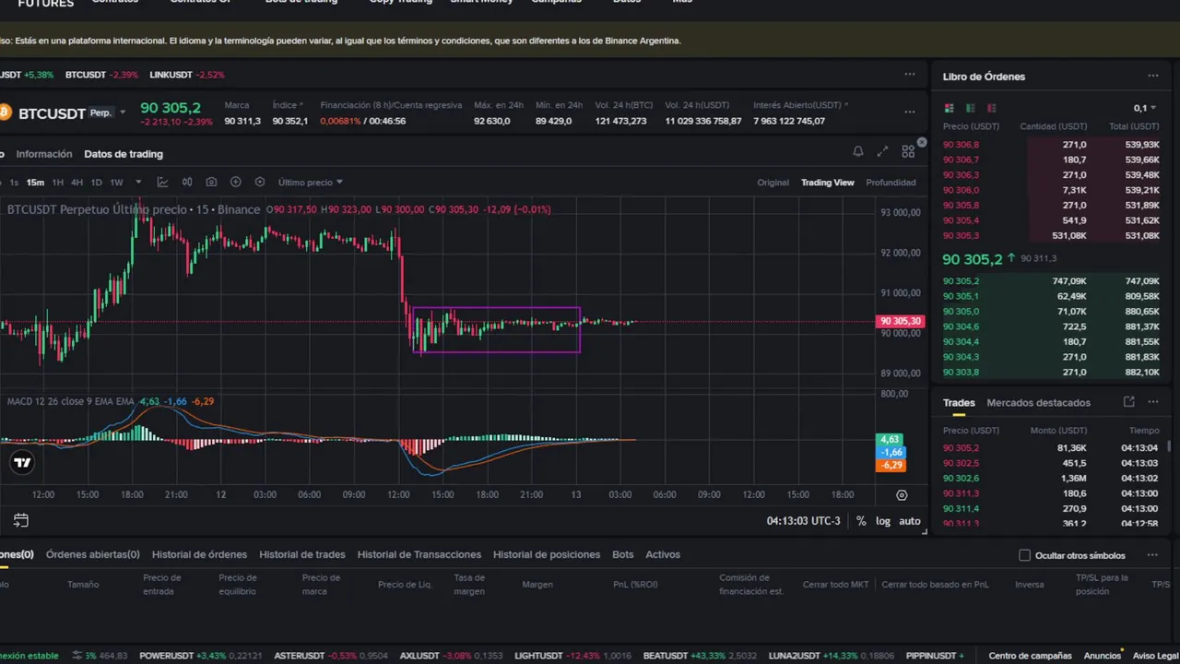Click LINKUSDT ticker in top bar
1180x664 pixels.
tap(186, 75)
